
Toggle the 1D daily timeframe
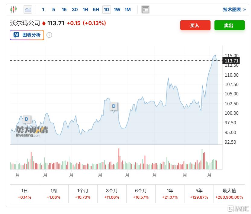click(x=106, y=9)
